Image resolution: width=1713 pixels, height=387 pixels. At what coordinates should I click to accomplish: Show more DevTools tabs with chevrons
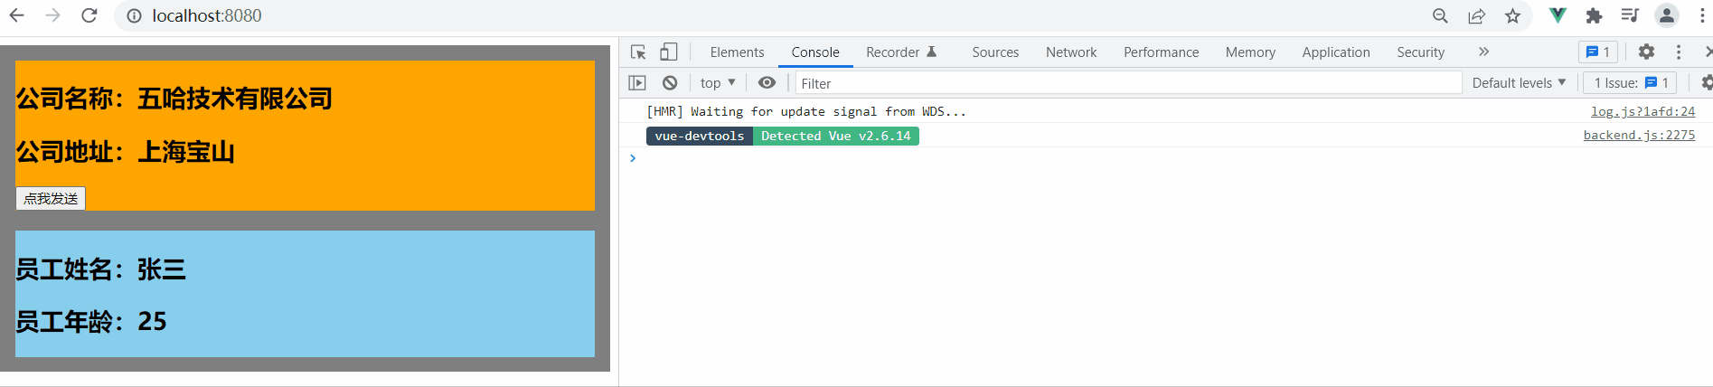pos(1483,52)
